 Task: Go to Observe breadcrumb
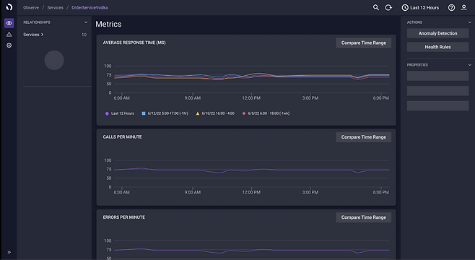tap(31, 7)
